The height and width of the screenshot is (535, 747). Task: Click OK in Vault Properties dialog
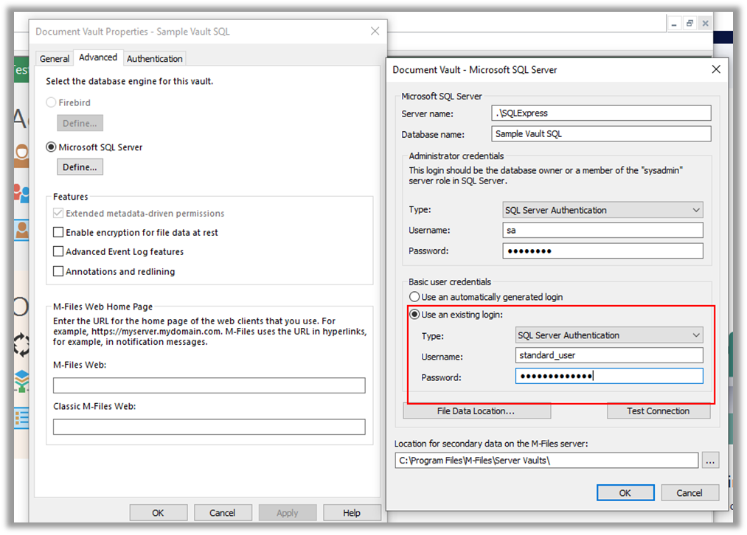point(158,513)
